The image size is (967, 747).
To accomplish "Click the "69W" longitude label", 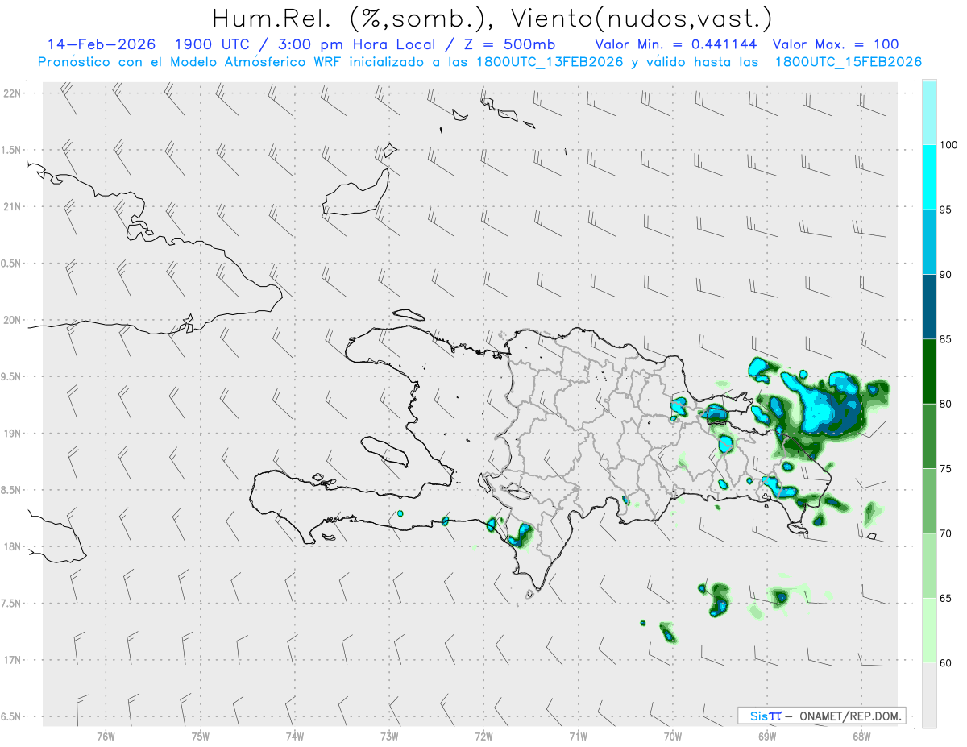I will [x=767, y=736].
